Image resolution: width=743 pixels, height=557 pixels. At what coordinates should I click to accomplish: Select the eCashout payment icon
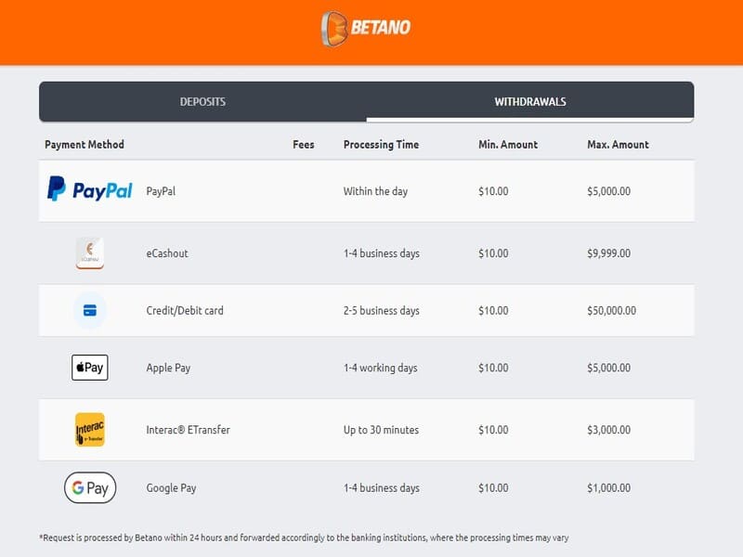coord(90,253)
